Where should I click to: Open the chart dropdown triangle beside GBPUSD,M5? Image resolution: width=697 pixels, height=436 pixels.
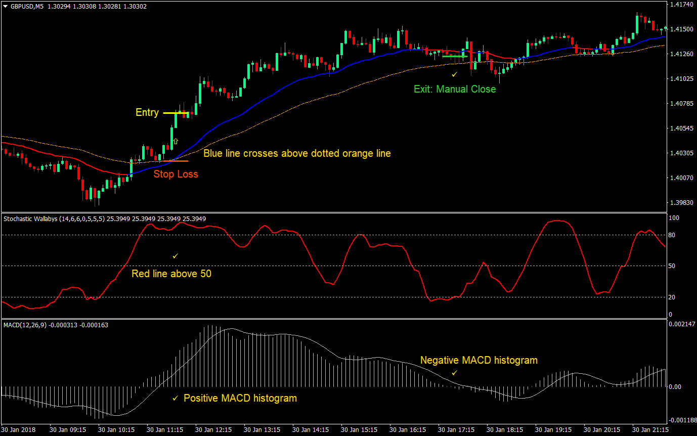click(x=5, y=6)
